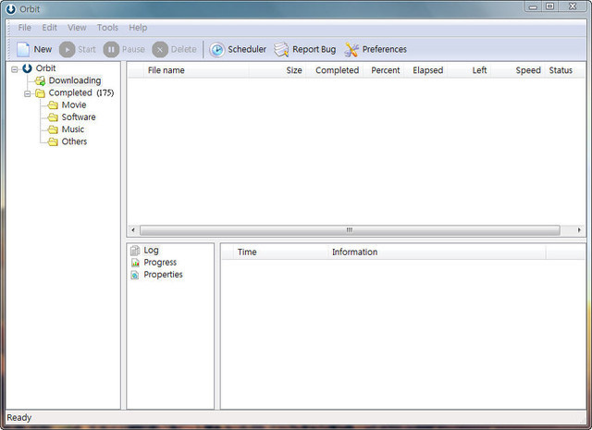The width and height of the screenshot is (592, 430).
Task: Show the Log view
Action: 151,251
